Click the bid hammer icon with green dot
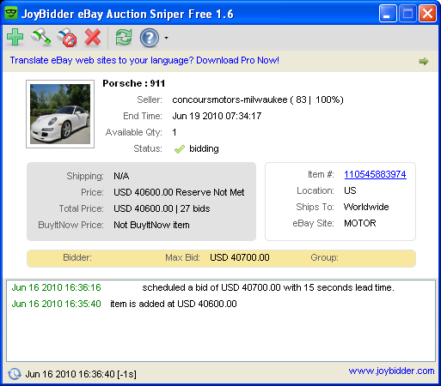 (x=40, y=37)
